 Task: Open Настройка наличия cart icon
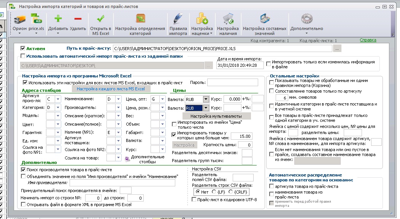point(228,19)
